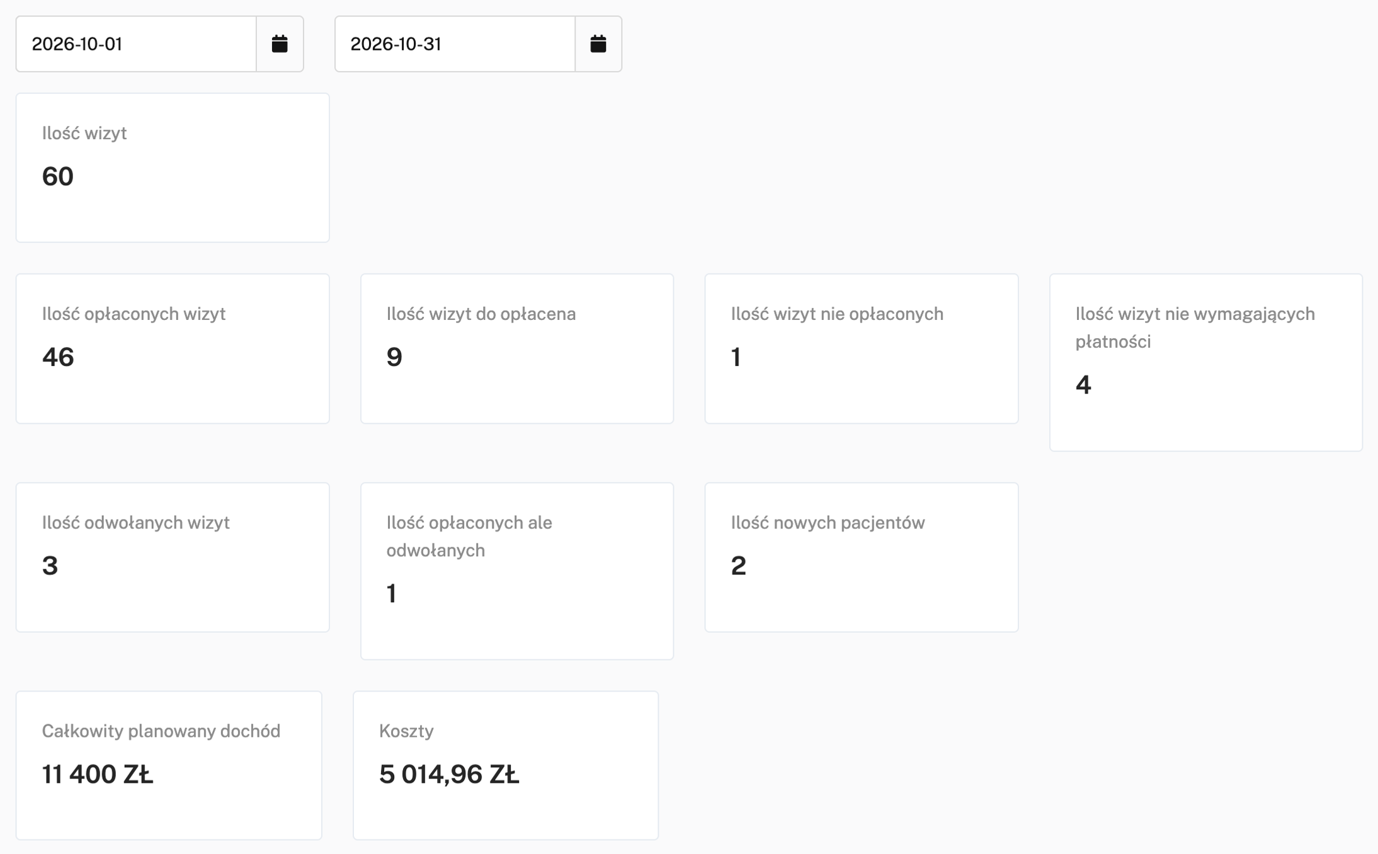Select the 'Ilość opłaconych wizyt' label

(x=134, y=314)
